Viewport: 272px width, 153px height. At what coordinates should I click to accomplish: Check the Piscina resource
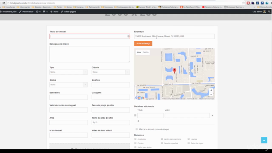(135, 143)
